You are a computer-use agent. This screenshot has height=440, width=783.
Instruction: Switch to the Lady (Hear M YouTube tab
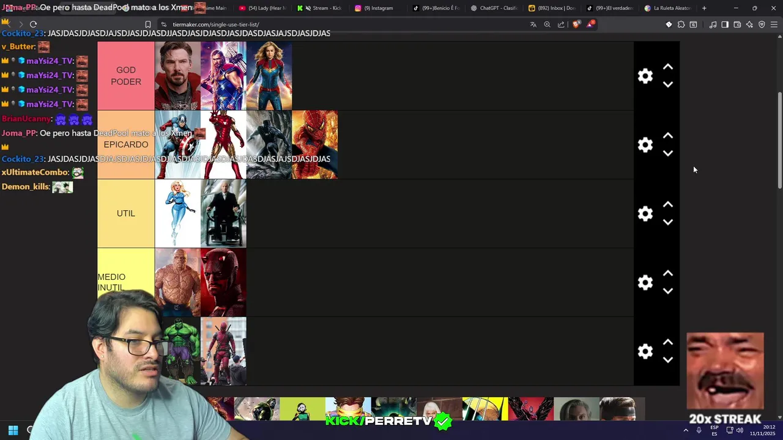pyautogui.click(x=262, y=8)
